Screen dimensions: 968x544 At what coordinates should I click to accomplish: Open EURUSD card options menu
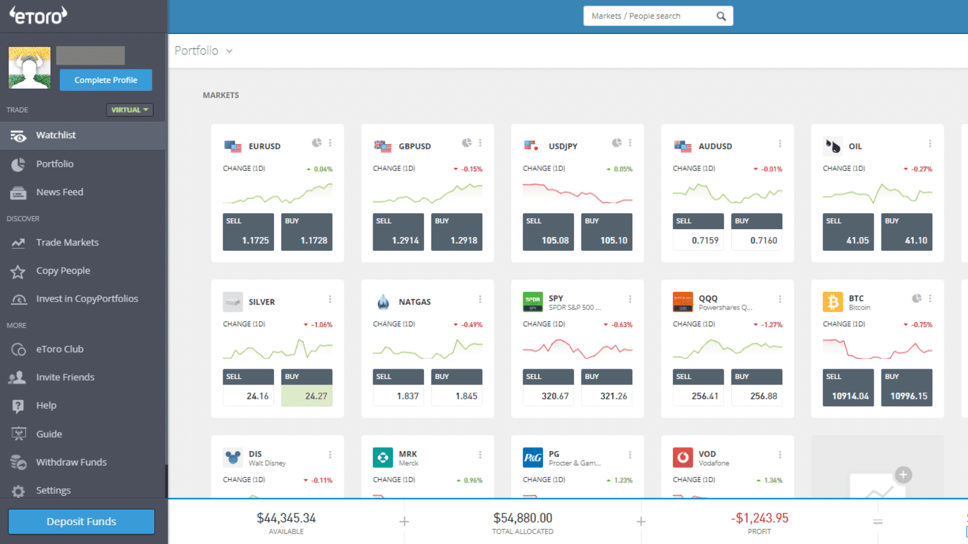click(330, 143)
